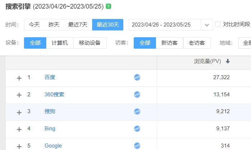Select the 今天 time tab

click(x=34, y=25)
